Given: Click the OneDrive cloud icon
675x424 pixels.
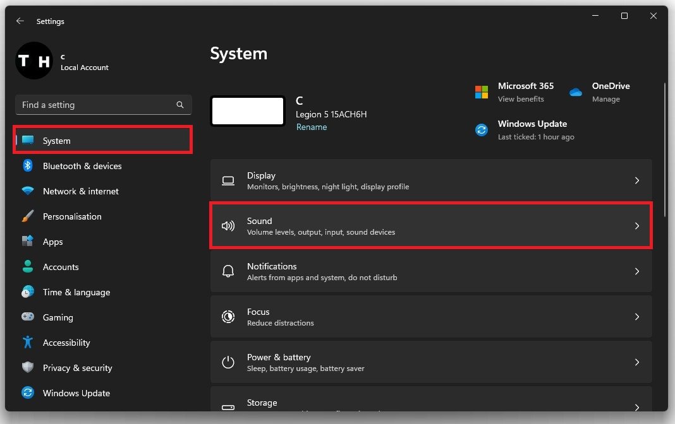Looking at the screenshot, I should (575, 92).
